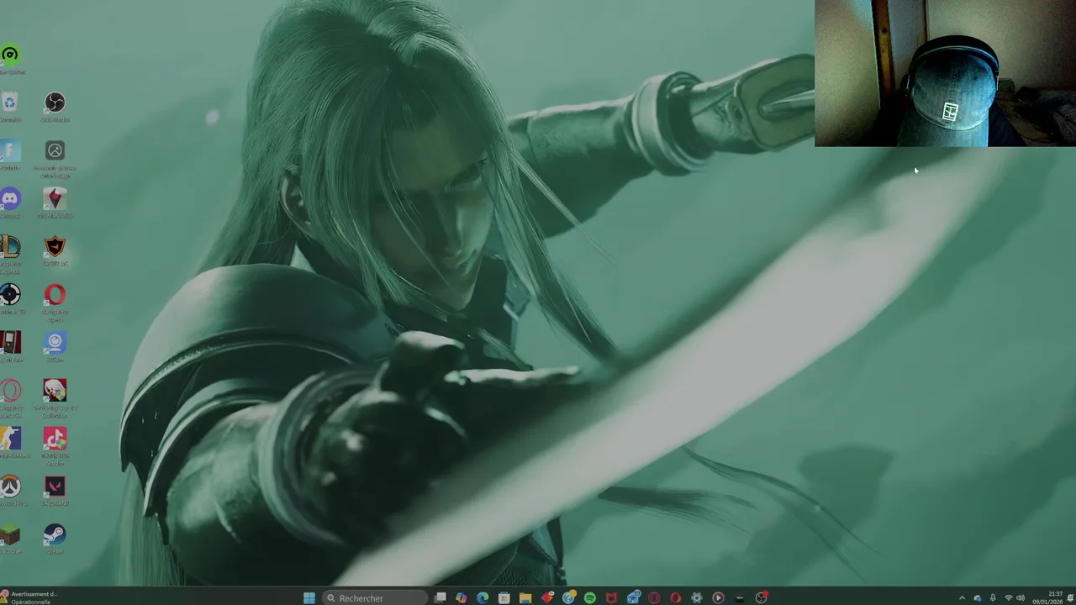This screenshot has height=605, width=1076.
Task: Open the Windows Start menu
Action: [309, 597]
